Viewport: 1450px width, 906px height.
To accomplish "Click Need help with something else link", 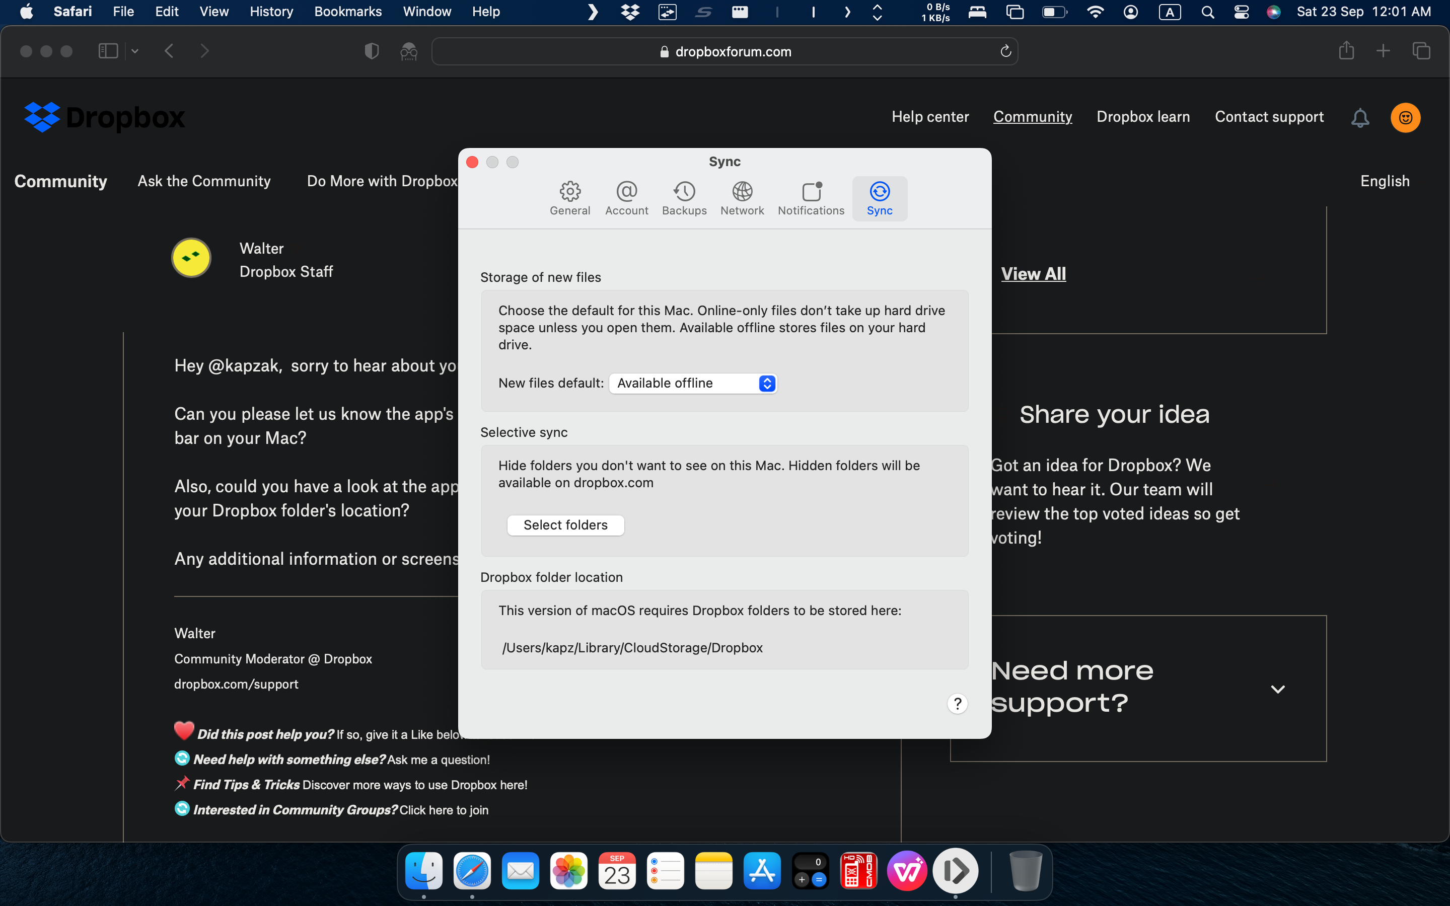I will [341, 759].
